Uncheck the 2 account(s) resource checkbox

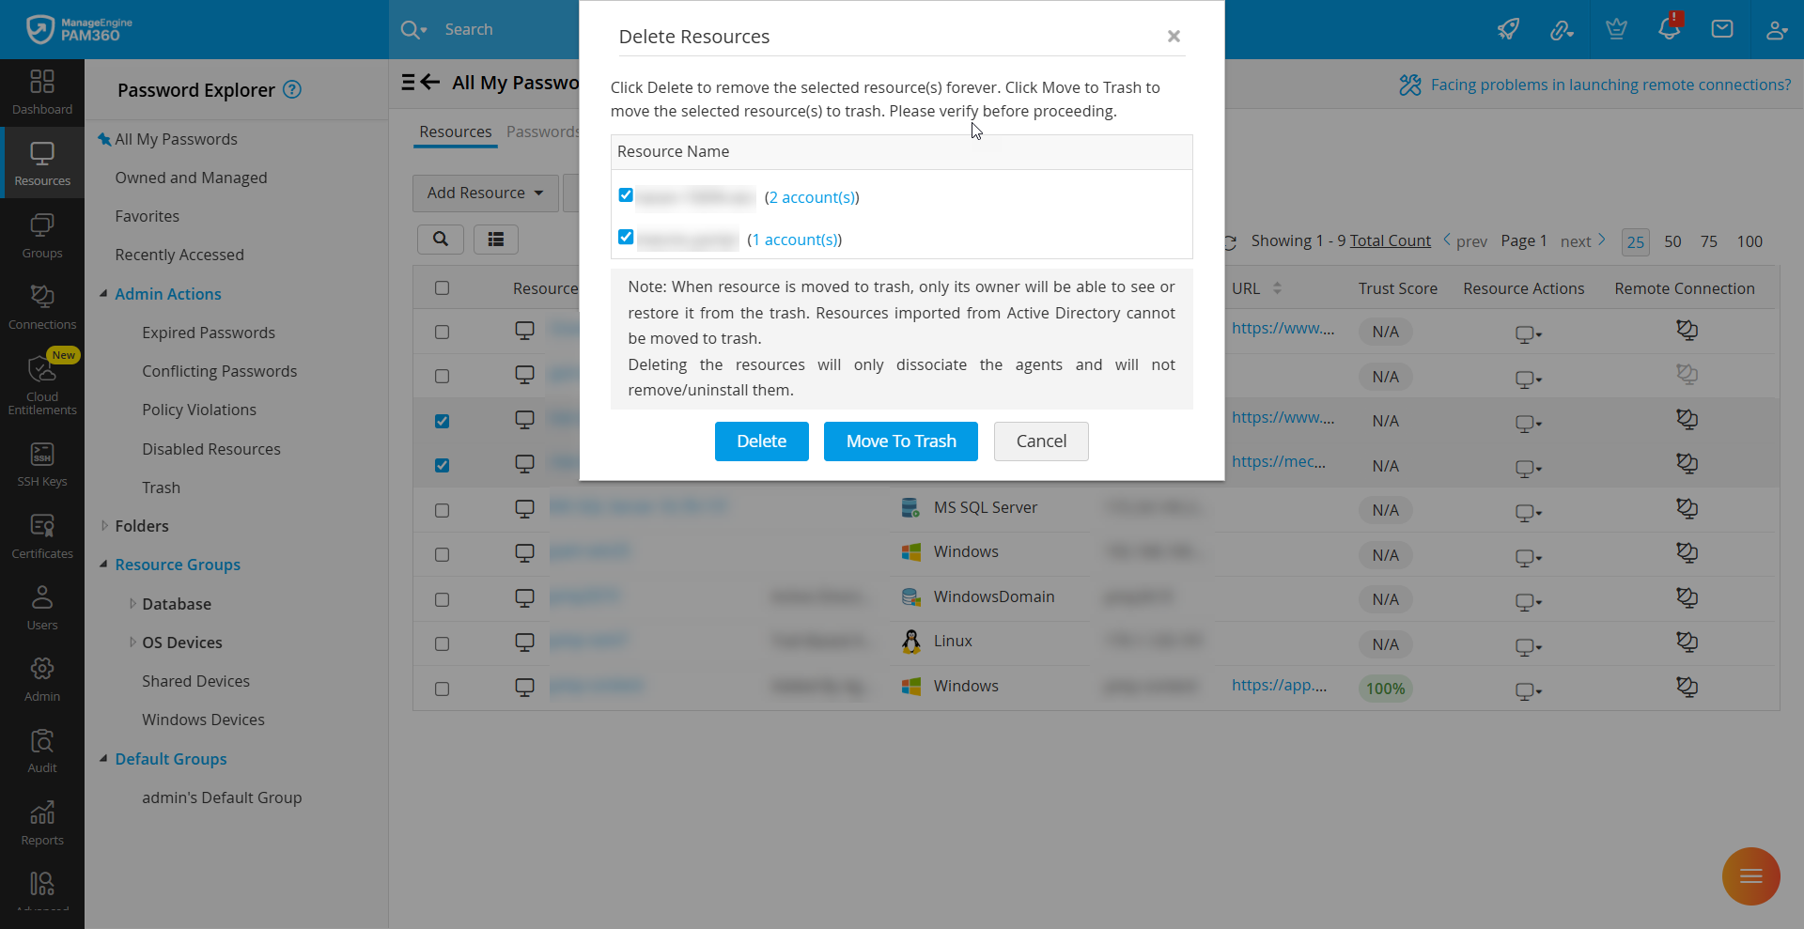point(626,195)
